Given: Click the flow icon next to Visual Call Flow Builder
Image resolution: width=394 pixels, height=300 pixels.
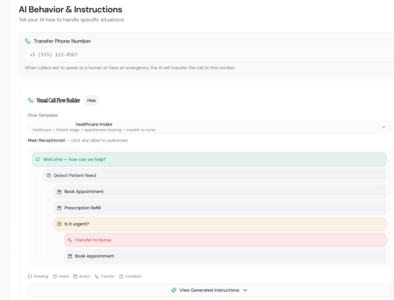Looking at the screenshot, I should (30, 100).
